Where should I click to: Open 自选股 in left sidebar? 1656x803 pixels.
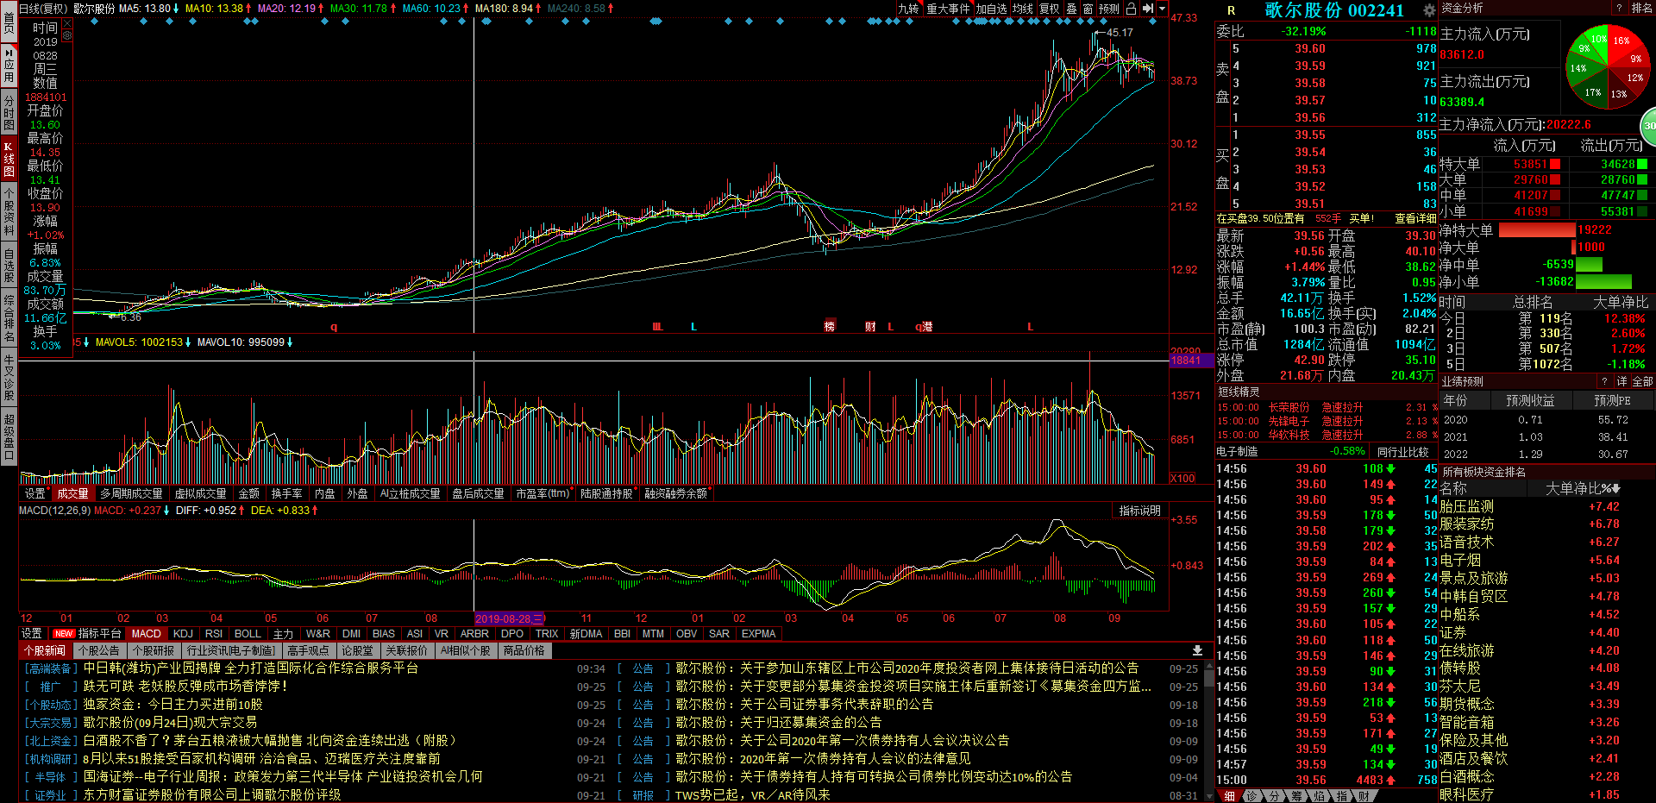[9, 266]
